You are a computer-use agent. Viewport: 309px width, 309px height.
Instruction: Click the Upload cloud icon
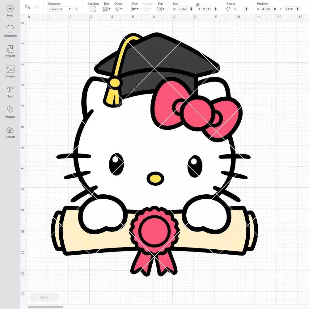[x=10, y=130]
